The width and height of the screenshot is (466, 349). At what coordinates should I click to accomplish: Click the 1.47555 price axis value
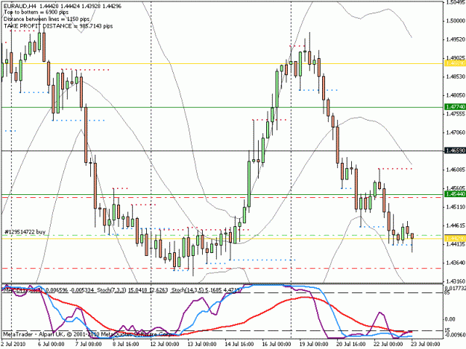(x=456, y=114)
